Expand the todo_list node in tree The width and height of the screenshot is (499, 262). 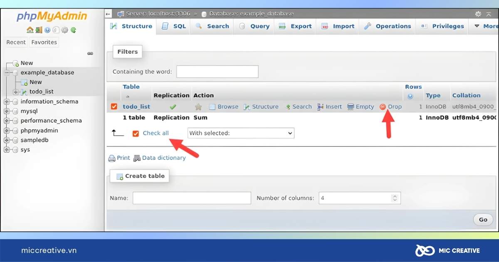point(15,92)
